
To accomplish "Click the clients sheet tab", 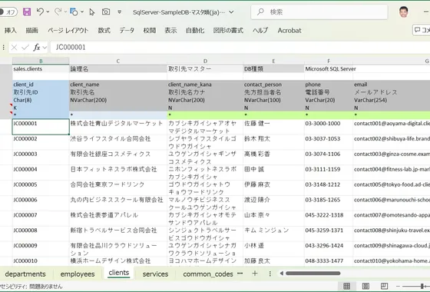I will pyautogui.click(x=119, y=273).
